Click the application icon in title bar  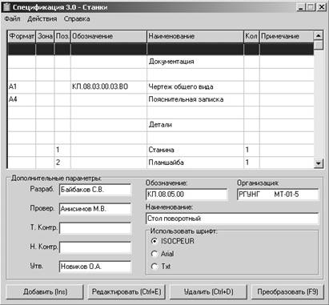click(x=6, y=7)
